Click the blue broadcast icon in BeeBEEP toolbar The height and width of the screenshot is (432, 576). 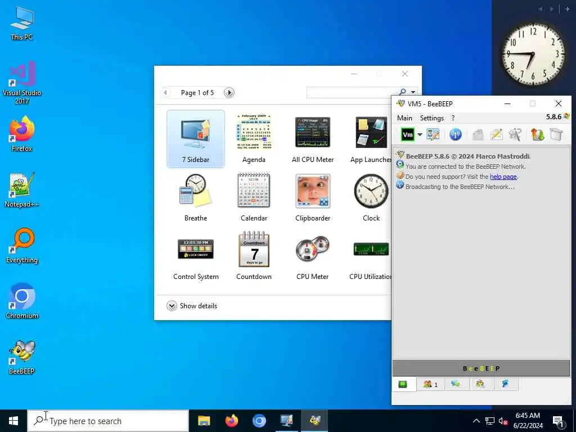tap(455, 134)
